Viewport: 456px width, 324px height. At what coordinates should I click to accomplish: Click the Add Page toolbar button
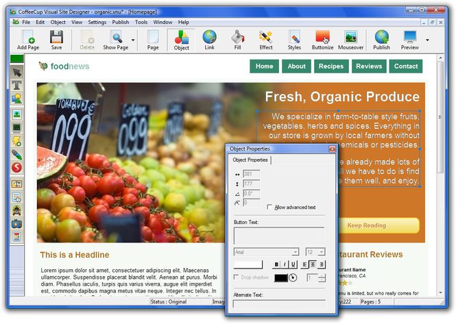tap(28, 40)
